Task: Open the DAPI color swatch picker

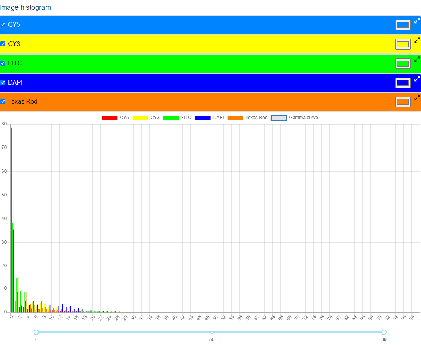Action: tap(402, 83)
